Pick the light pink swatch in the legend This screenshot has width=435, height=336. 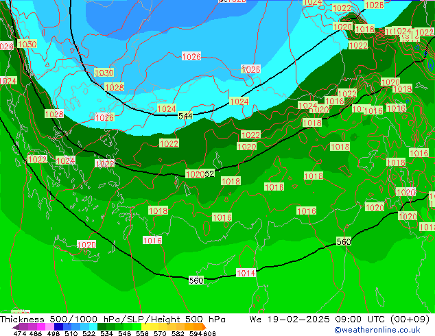point(49,326)
